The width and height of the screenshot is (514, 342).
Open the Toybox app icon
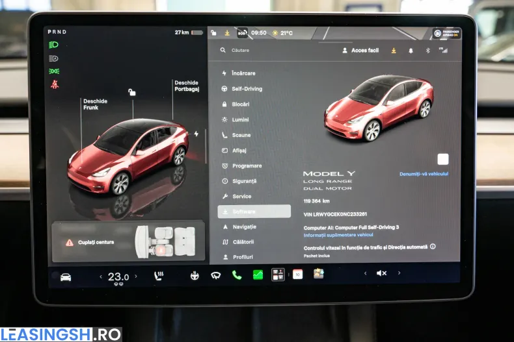click(x=319, y=274)
